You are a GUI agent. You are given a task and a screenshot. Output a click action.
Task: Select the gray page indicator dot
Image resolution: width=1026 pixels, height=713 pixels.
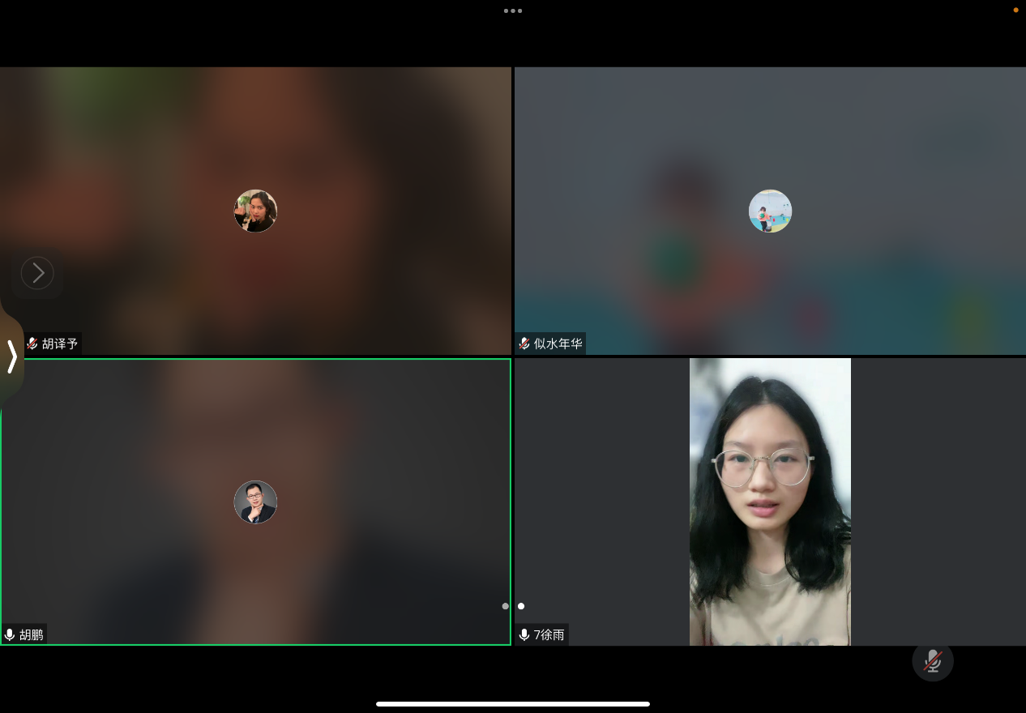(506, 606)
